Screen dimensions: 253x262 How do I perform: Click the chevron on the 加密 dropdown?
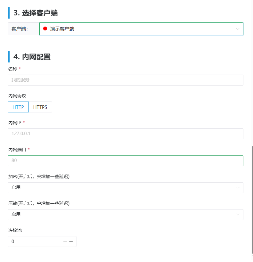pyautogui.click(x=238, y=188)
